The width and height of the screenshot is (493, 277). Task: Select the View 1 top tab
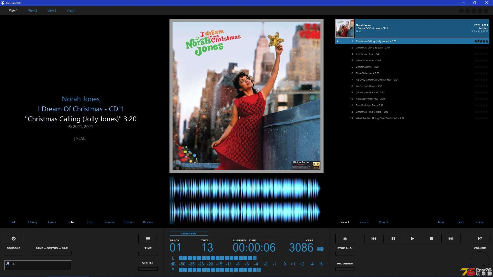click(13, 11)
